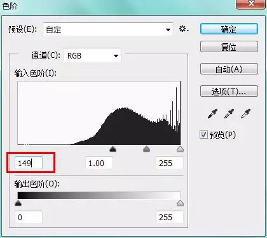Click the 输出色阶(O): label
267x238 pixels.
[x=37, y=184]
